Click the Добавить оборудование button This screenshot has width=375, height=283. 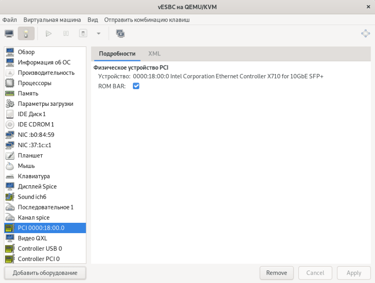(x=45, y=273)
